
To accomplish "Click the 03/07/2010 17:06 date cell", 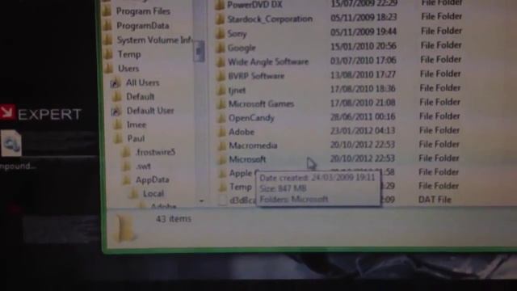I will (363, 61).
